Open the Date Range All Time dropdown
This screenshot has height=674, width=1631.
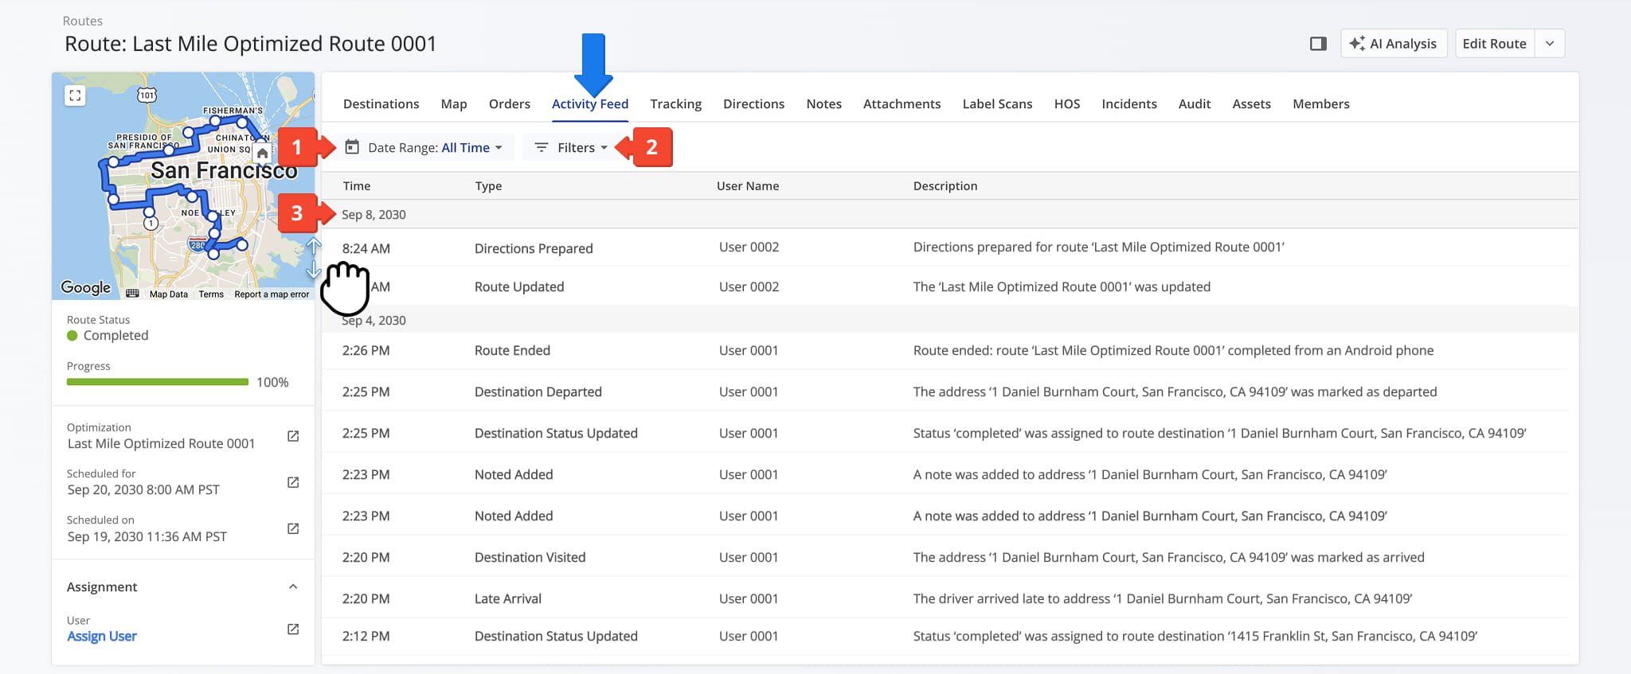[424, 147]
